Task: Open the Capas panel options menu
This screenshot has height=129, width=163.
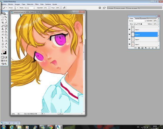Action: pyautogui.click(x=158, y=19)
